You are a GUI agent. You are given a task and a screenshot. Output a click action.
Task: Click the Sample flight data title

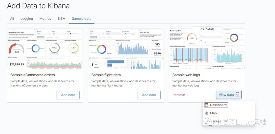pyautogui.click(x=106, y=75)
